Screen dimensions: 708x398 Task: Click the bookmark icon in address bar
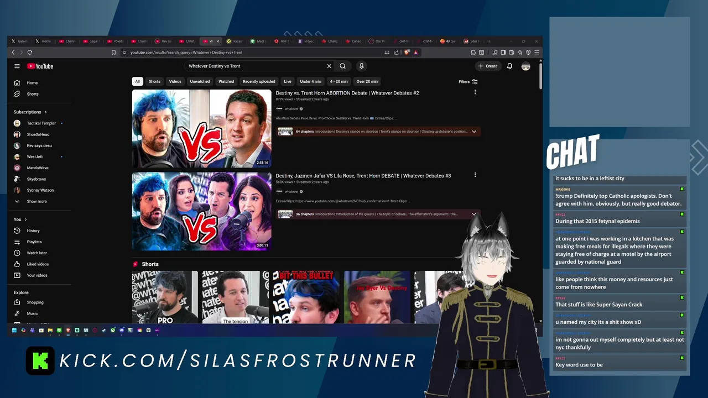[113, 53]
